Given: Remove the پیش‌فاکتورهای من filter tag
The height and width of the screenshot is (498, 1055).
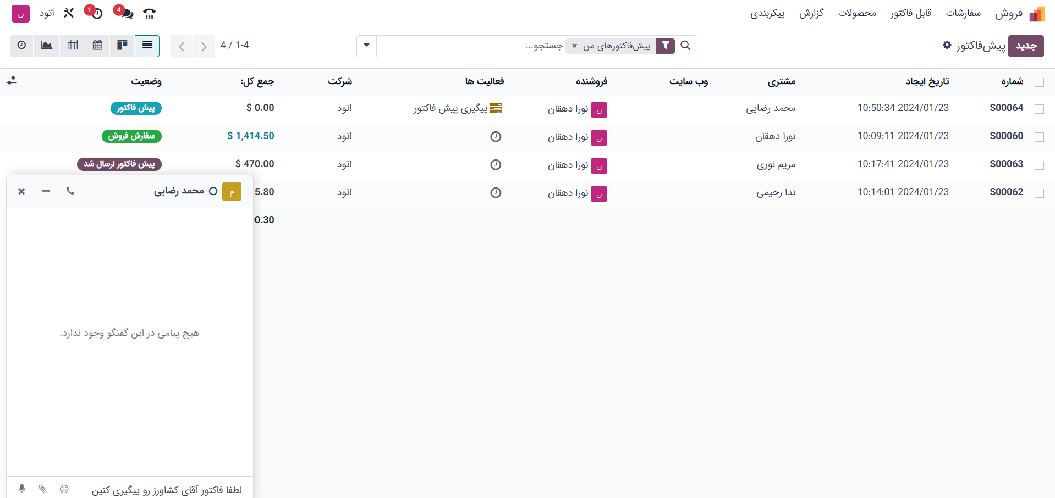Looking at the screenshot, I should [x=574, y=46].
